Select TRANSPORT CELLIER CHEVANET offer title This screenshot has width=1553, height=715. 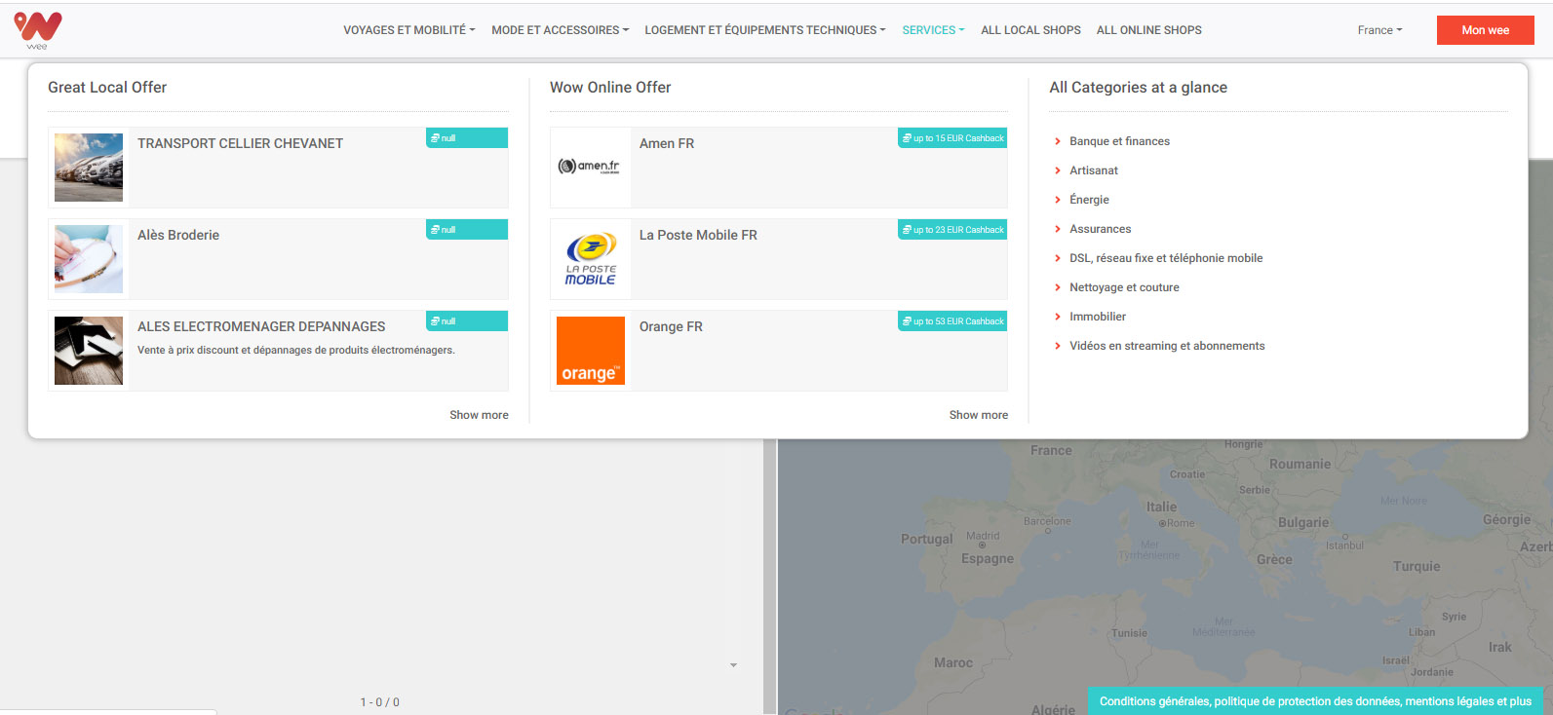[x=240, y=143]
